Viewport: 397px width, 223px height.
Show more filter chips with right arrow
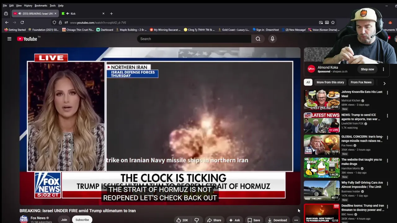pyautogui.click(x=384, y=83)
